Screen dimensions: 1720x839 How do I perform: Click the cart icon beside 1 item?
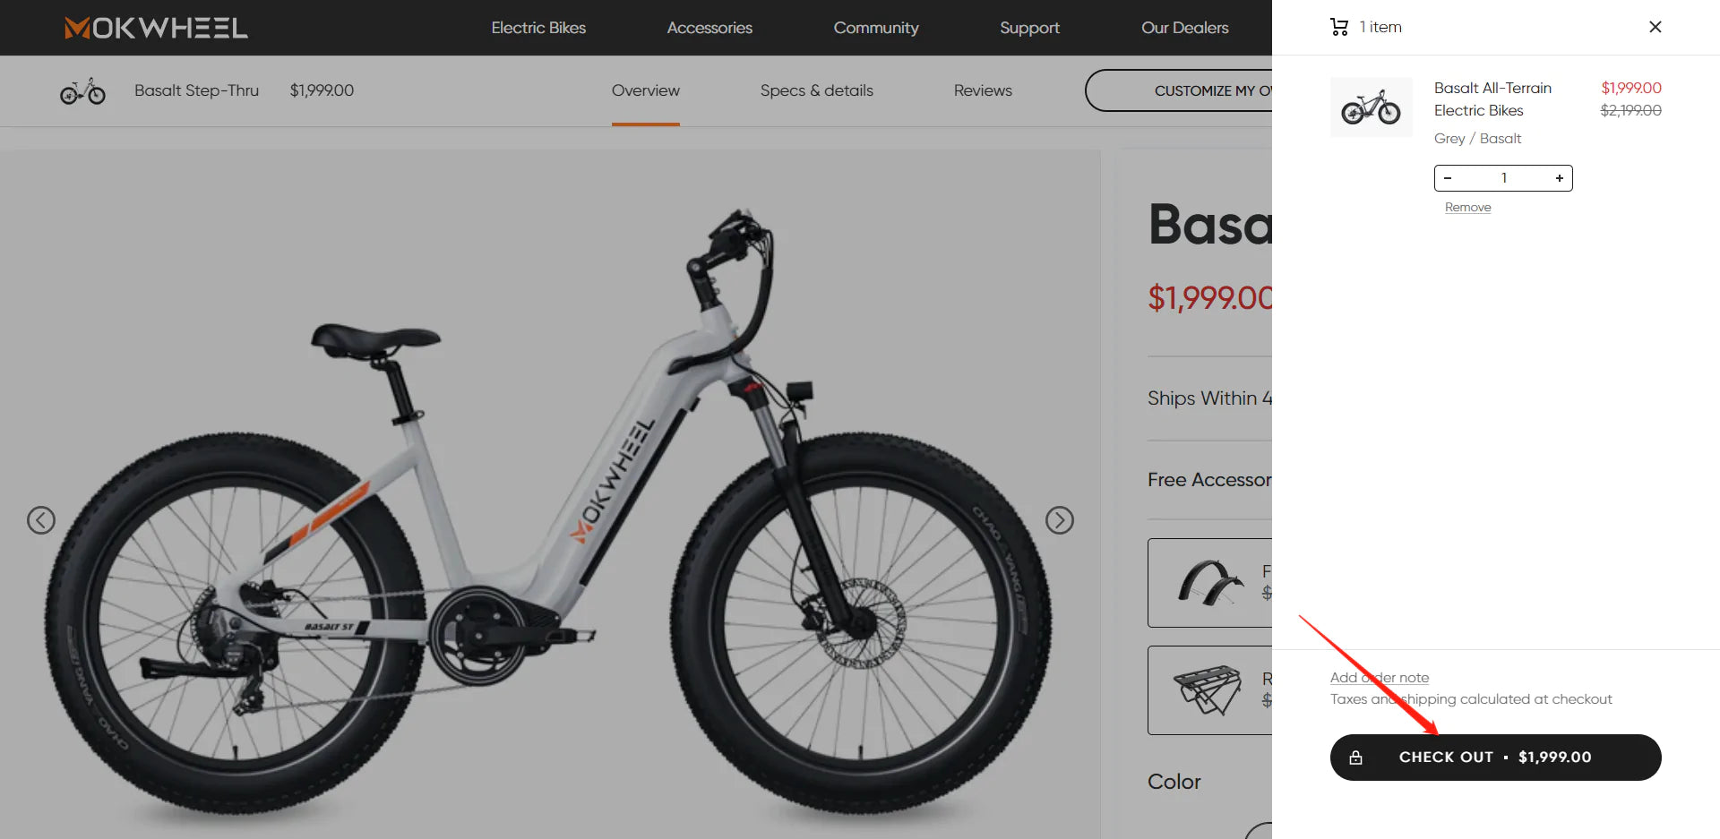pos(1339,27)
